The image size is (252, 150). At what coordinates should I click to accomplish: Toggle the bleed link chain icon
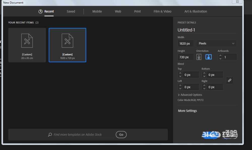229,81
